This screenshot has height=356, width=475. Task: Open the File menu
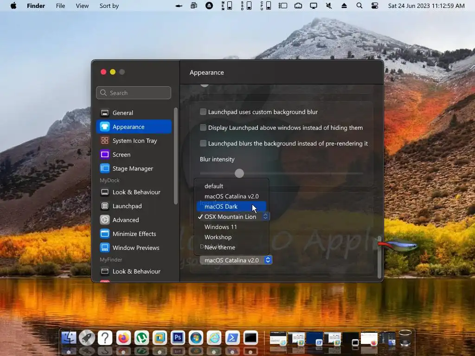click(x=61, y=6)
